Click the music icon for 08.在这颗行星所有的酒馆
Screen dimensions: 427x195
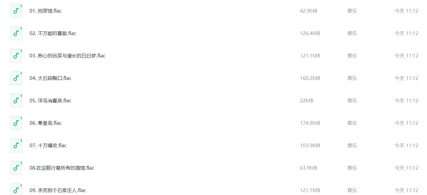click(x=16, y=168)
